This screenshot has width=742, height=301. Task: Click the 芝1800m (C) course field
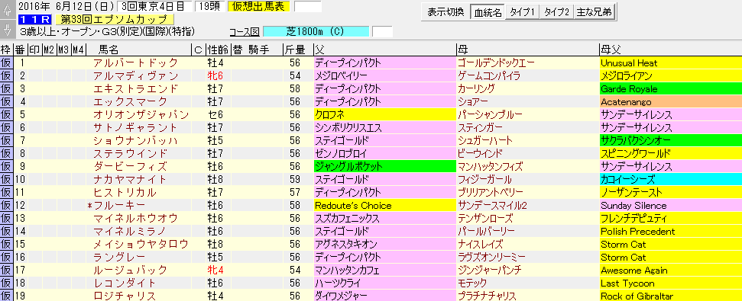point(316,31)
